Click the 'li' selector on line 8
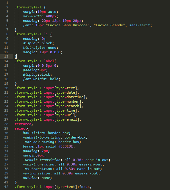This screenshot has width=170, height=190. 46,34
